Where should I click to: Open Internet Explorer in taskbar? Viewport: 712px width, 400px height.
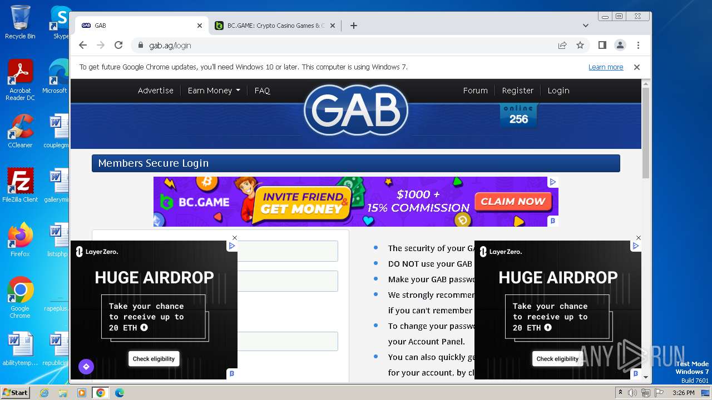44,393
